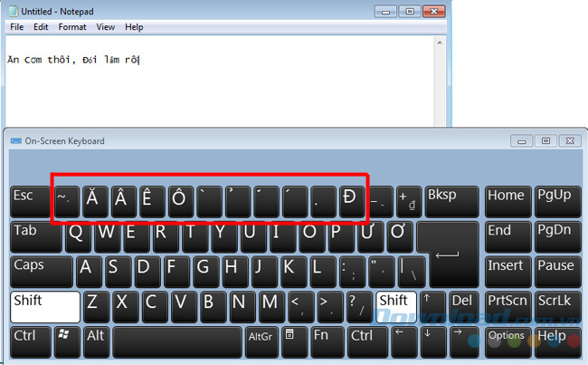Tap the PgUp key
Screen dimensions: 588x365
click(557, 202)
